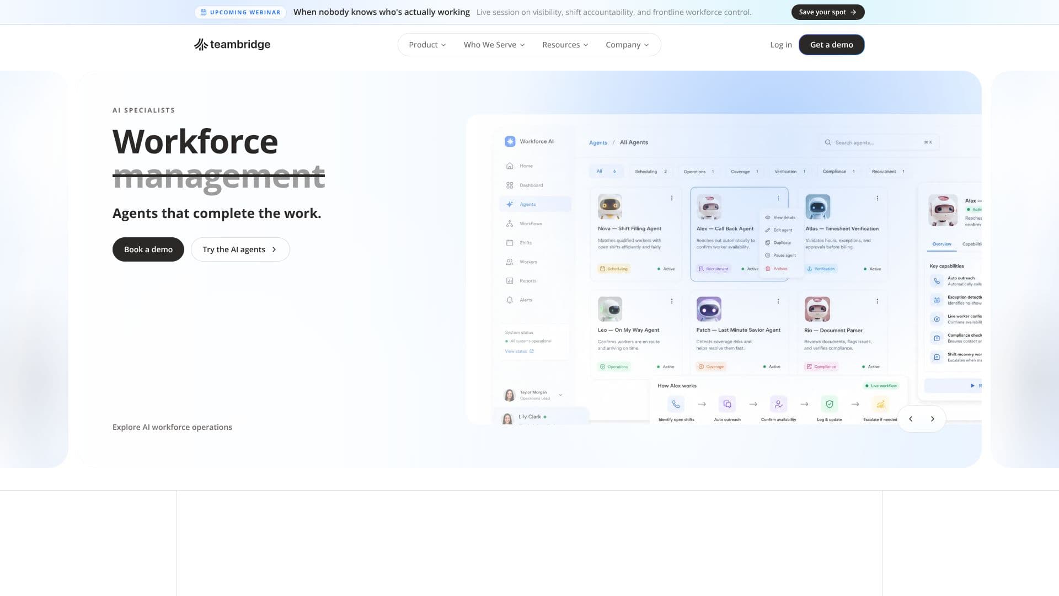Click Save your spot button

tap(827, 12)
